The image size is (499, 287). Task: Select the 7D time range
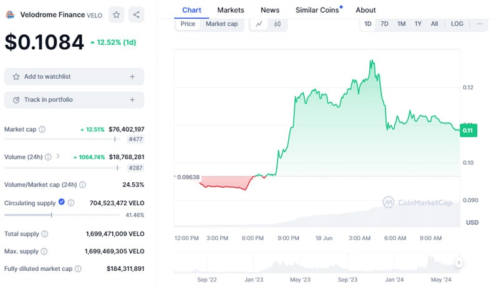pyautogui.click(x=384, y=24)
